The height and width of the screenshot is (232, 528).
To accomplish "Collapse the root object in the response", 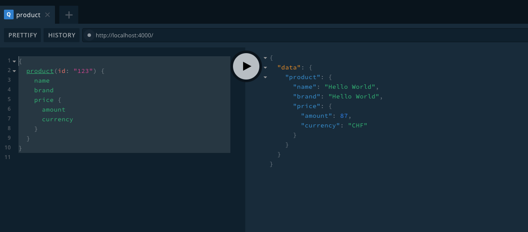I will 265,58.
